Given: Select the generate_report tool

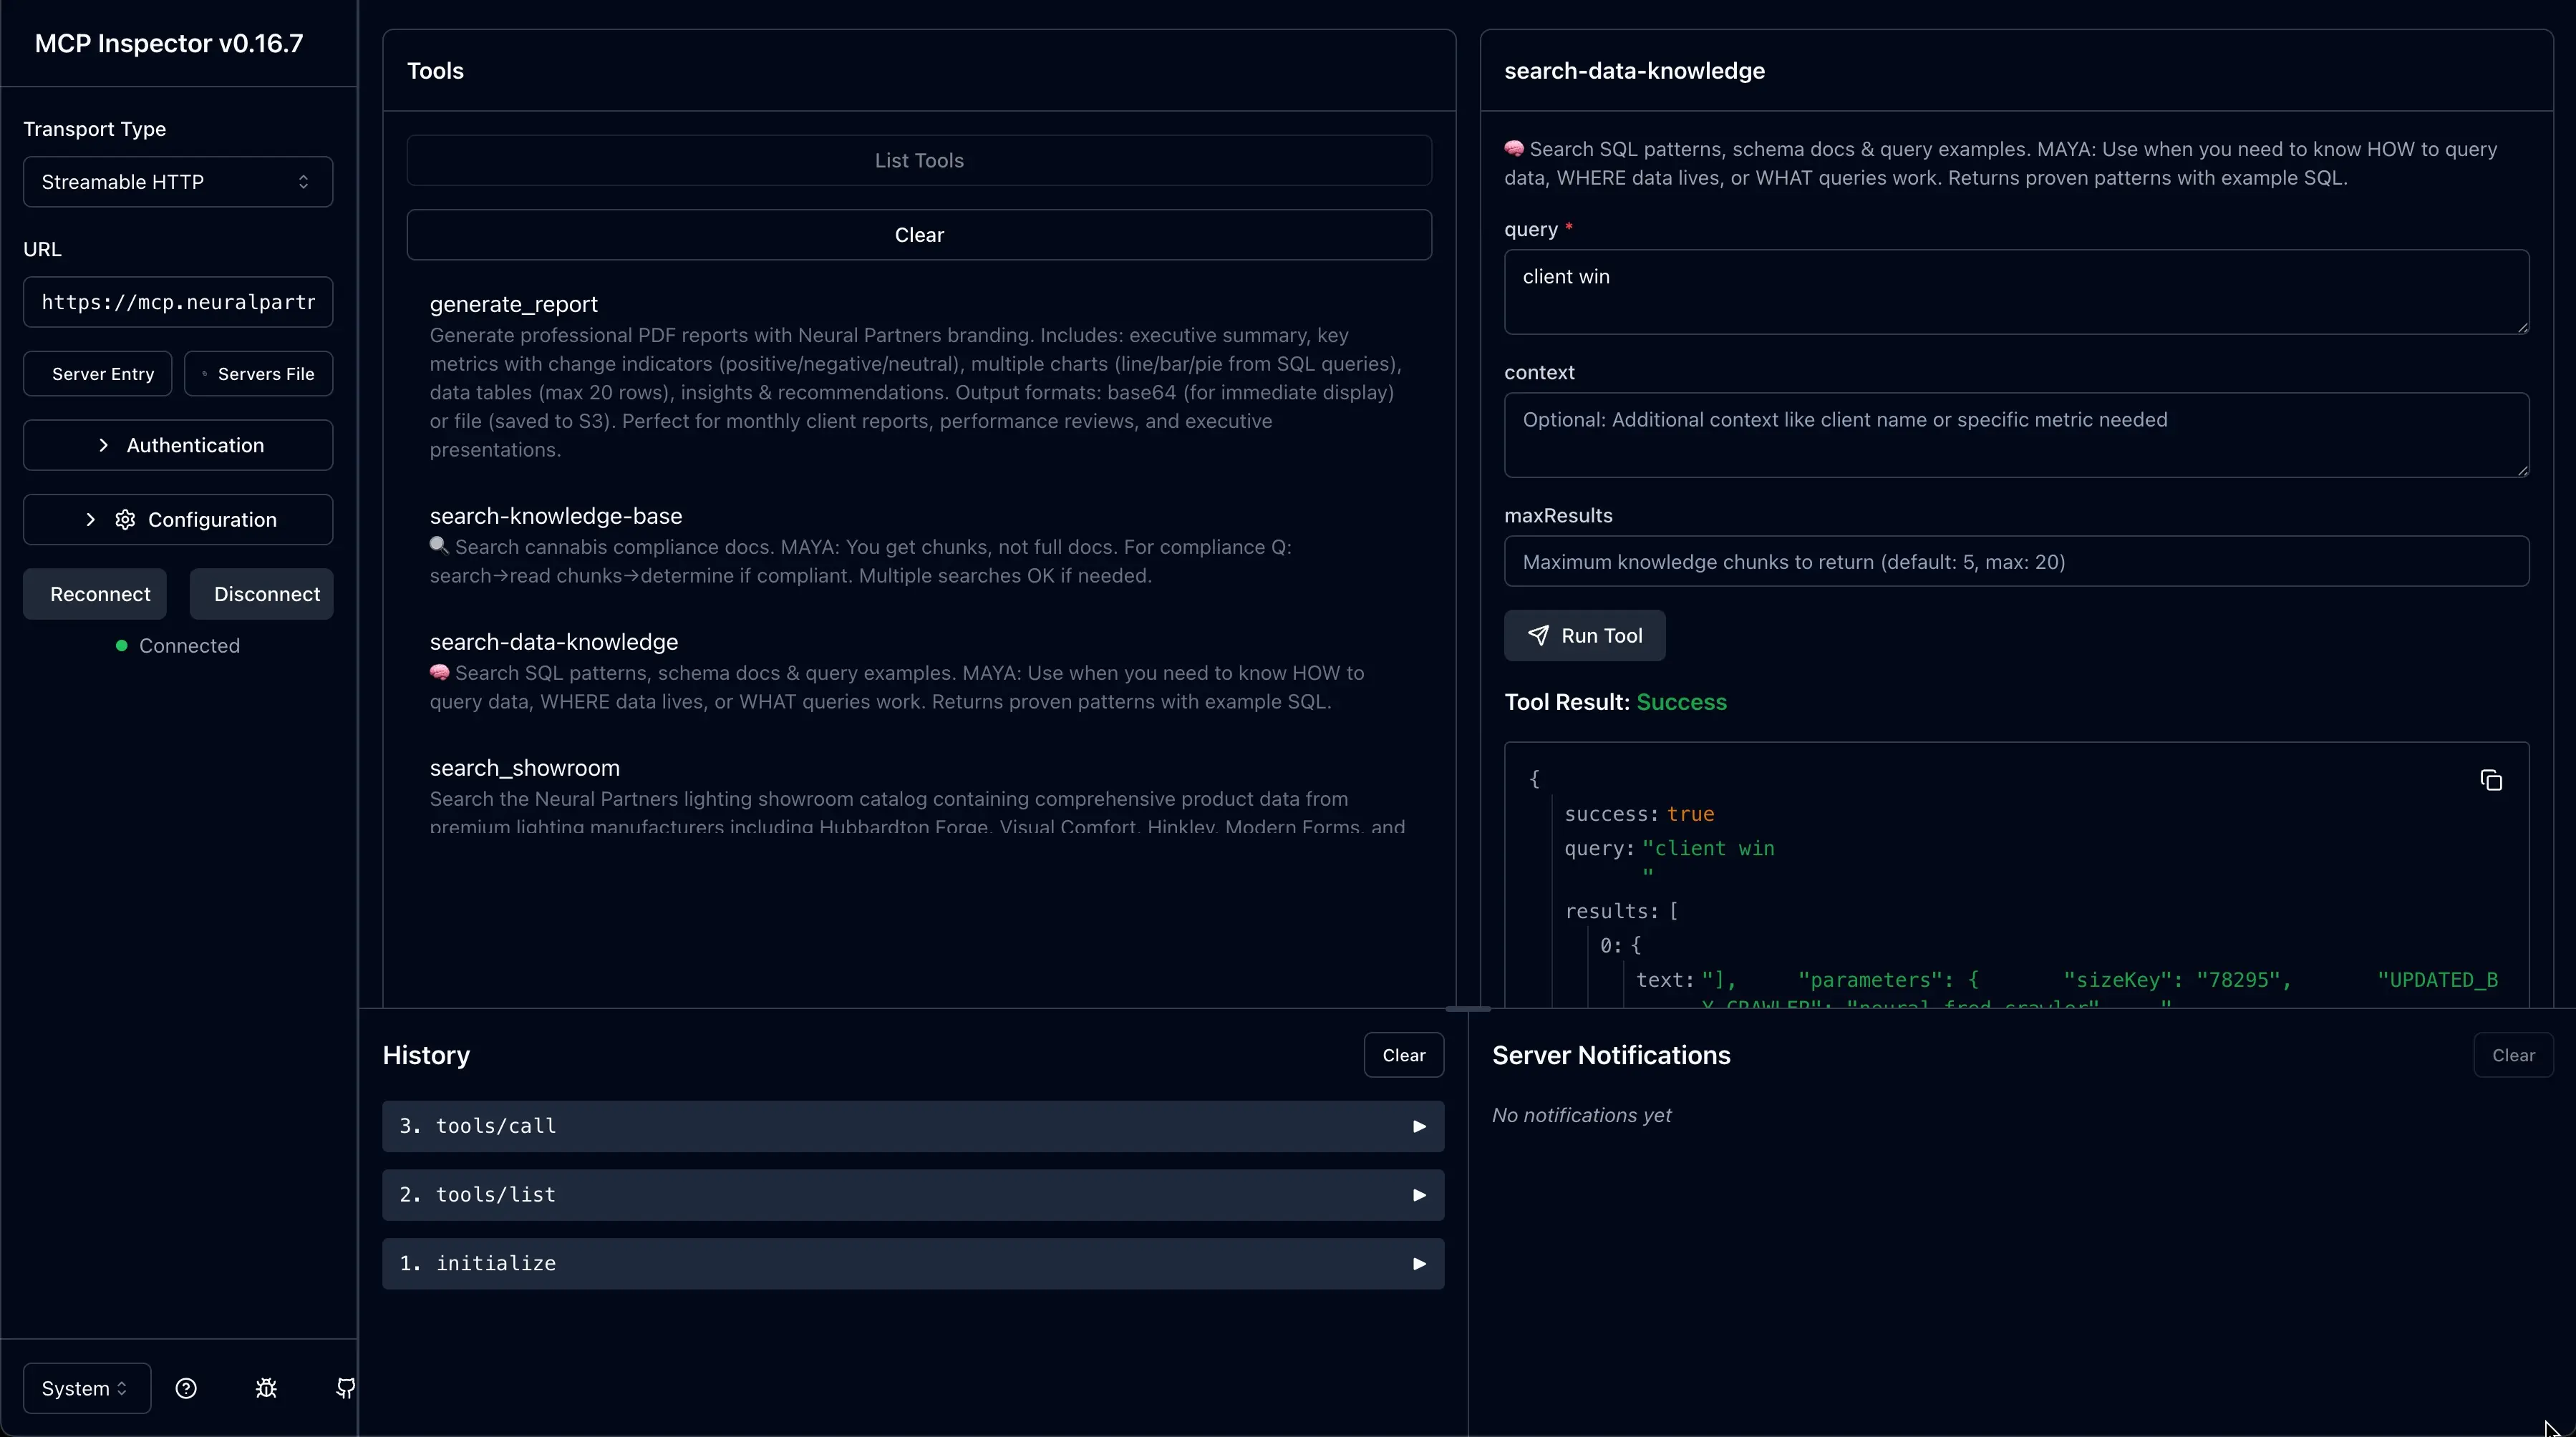Looking at the screenshot, I should [513, 305].
